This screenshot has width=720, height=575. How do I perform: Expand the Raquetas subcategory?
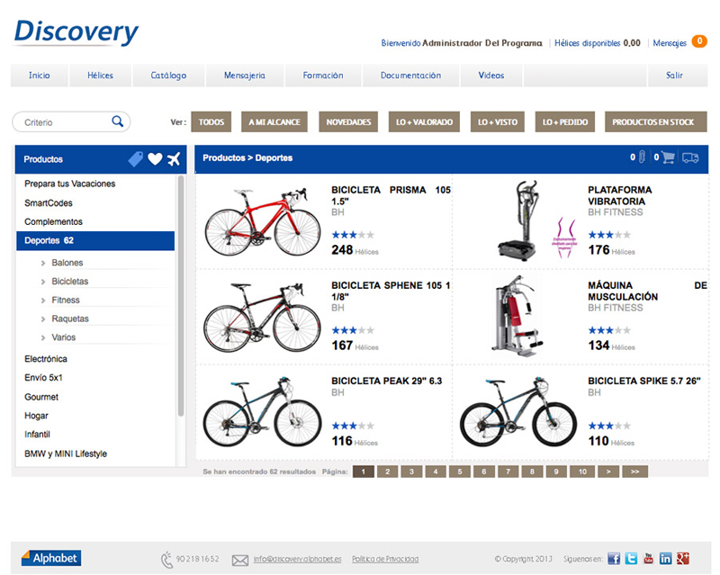[70, 319]
